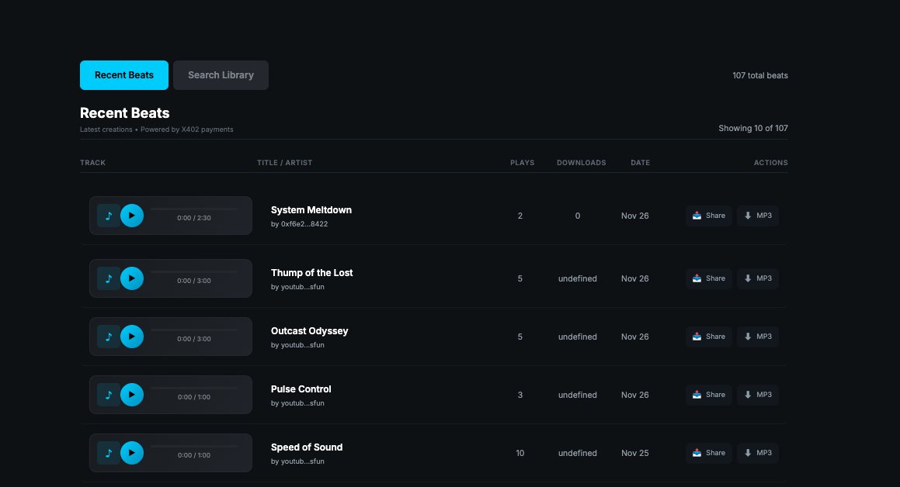Click music note icon for Speed of Sound
This screenshot has height=487, width=900.
109,453
